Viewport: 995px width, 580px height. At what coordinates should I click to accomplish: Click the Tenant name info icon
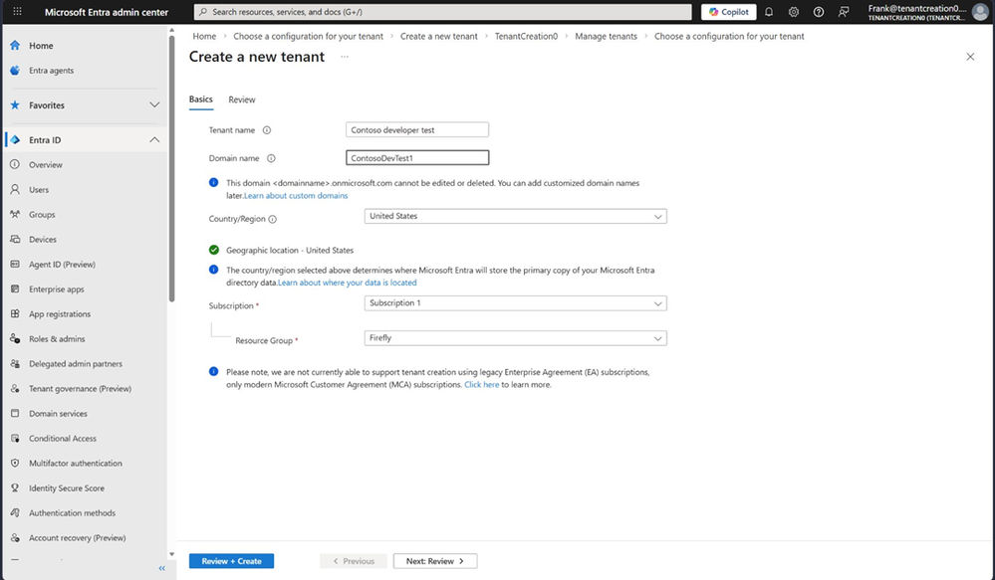pyautogui.click(x=267, y=130)
